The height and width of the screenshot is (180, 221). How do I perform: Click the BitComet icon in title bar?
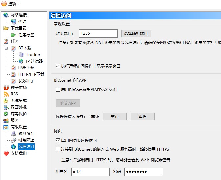coord(4,4)
